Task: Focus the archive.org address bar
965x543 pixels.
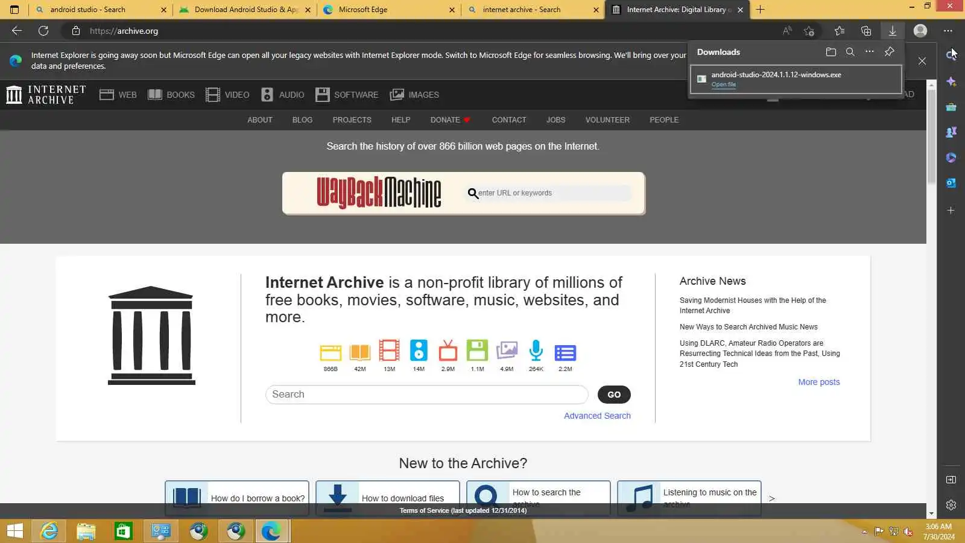Action: (x=422, y=31)
